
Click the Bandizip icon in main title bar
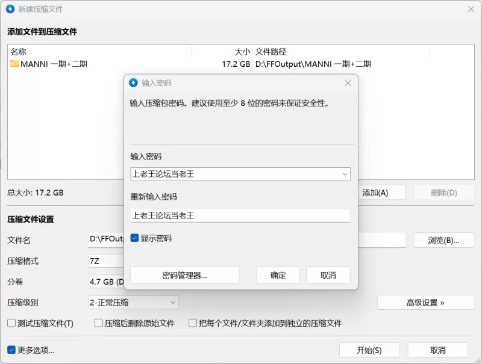(x=10, y=9)
